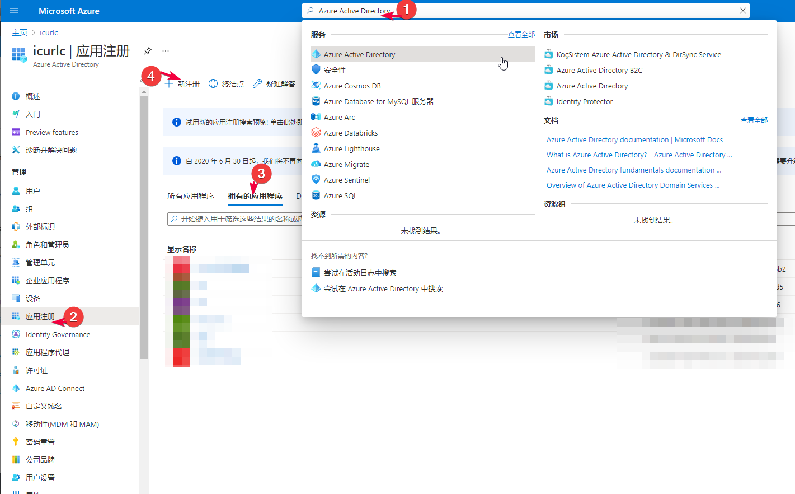
Task: Switch to 拥有的应用程序 tab
Action: coord(255,196)
